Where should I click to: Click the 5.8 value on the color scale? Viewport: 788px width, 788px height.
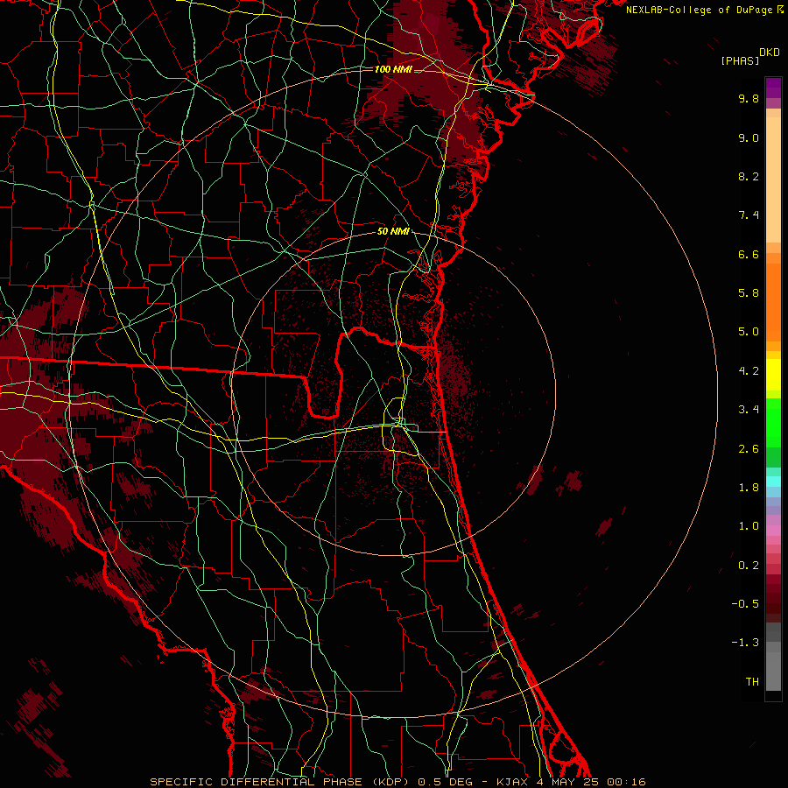pos(749,293)
